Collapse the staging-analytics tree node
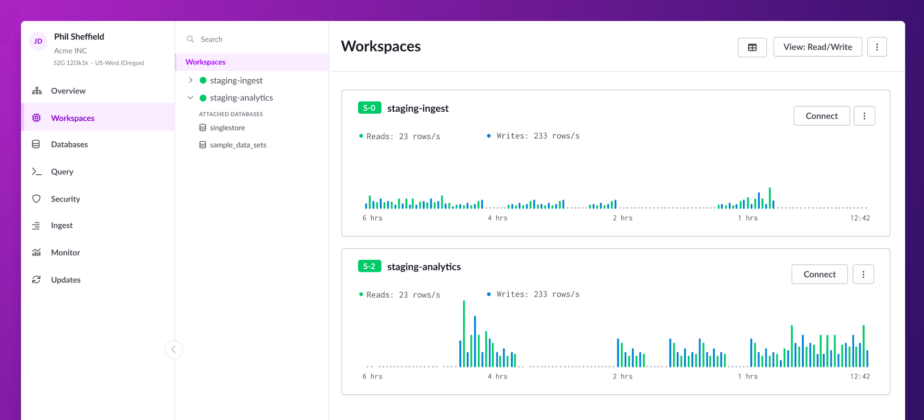 pyautogui.click(x=191, y=98)
